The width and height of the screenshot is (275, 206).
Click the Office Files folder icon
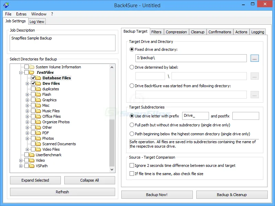pos(38,116)
